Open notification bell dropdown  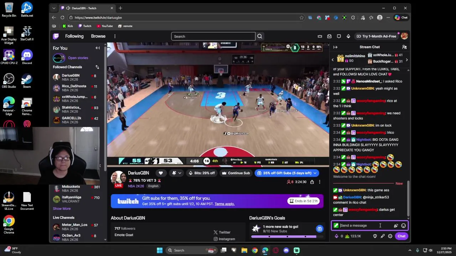tap(176, 173)
